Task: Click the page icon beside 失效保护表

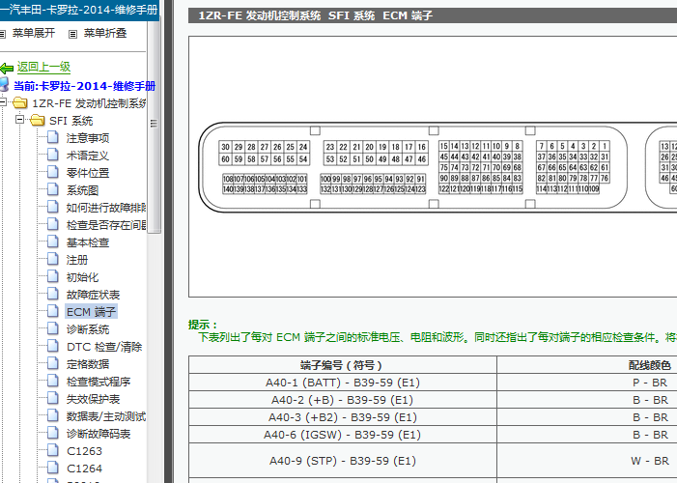Action: coord(53,397)
